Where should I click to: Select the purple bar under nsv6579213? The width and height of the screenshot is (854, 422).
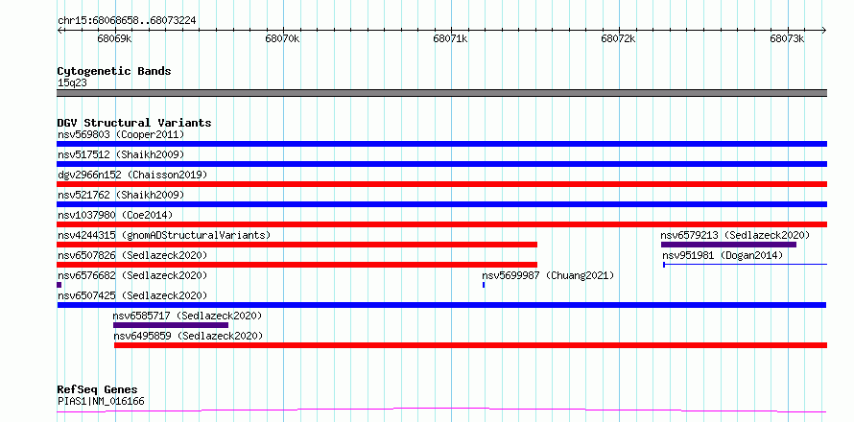[x=728, y=245]
